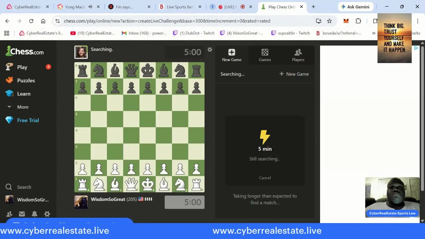
Task: Bookmark this page with the star icon
Action: click(329, 21)
